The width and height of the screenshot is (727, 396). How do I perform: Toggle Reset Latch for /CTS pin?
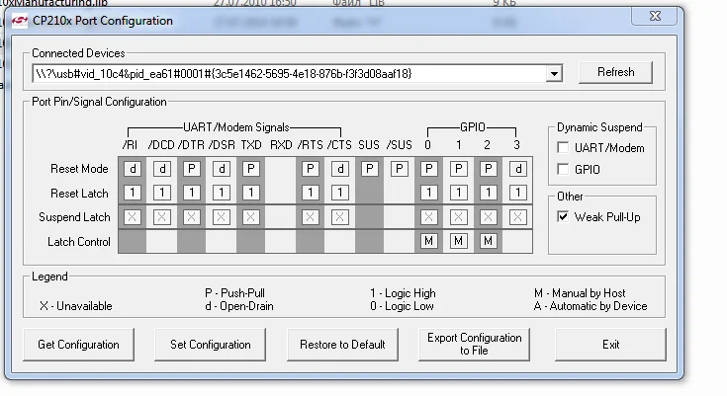pos(339,193)
